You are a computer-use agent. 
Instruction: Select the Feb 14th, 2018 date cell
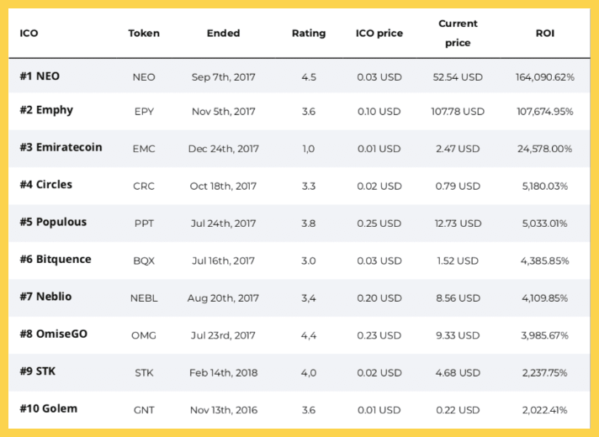point(224,373)
